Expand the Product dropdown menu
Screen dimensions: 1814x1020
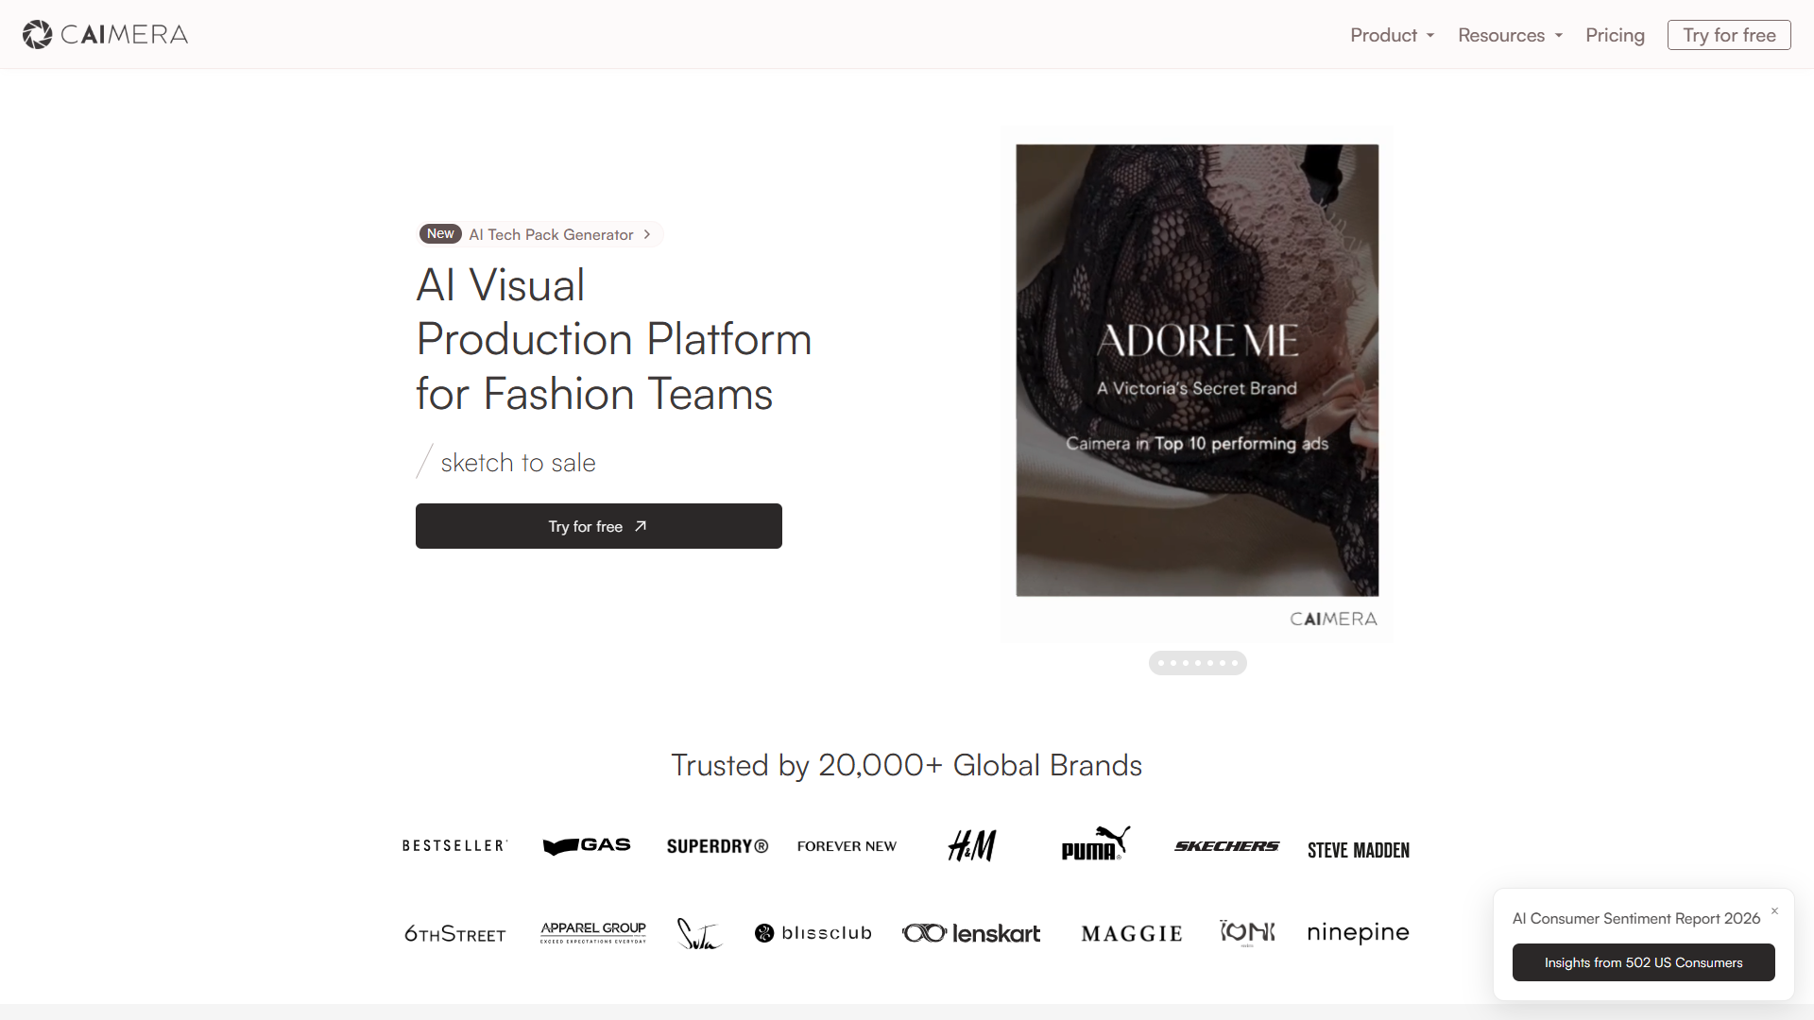click(x=1392, y=35)
